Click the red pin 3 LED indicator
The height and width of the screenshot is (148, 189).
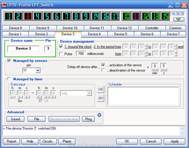(28, 16)
